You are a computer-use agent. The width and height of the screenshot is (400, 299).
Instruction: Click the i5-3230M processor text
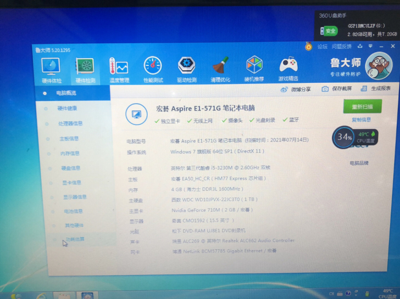point(220,168)
